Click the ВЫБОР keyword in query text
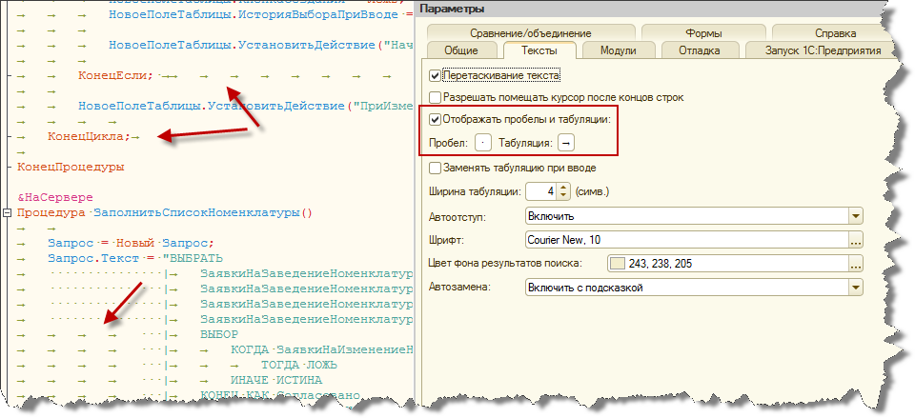915x418 pixels. (219, 334)
